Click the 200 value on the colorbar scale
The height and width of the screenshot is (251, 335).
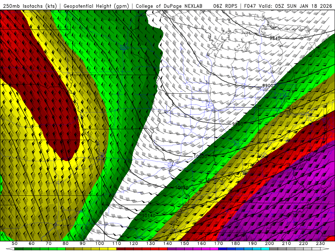click(x=269, y=243)
